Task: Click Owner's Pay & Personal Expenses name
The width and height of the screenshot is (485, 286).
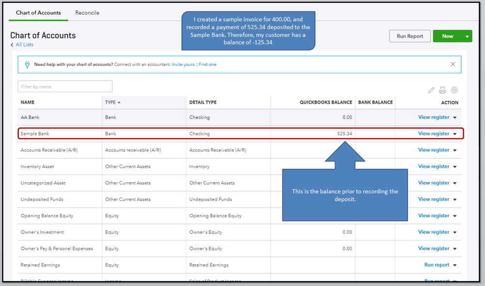Action: [x=57, y=249]
